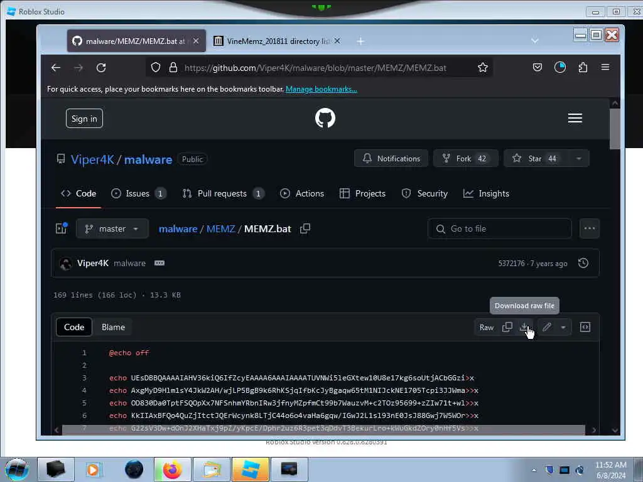Click the padlock site info icon
The width and height of the screenshot is (643, 482).
coord(173,67)
